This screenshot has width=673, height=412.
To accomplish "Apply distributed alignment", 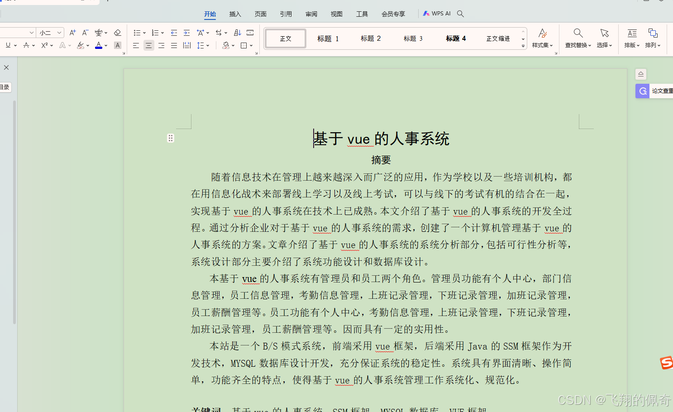I will (186, 45).
